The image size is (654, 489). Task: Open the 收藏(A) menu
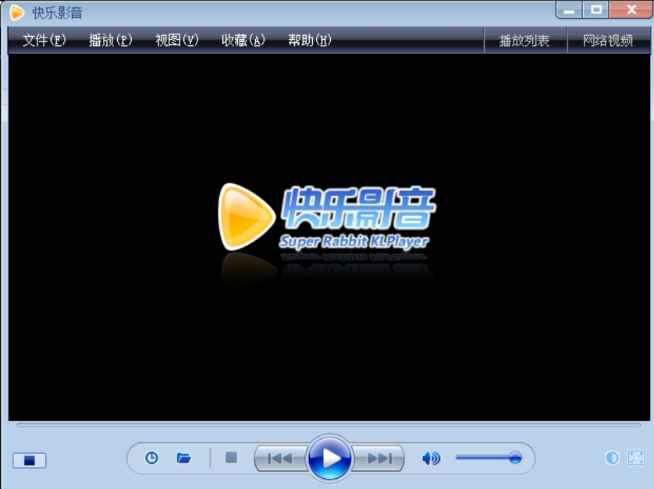243,40
